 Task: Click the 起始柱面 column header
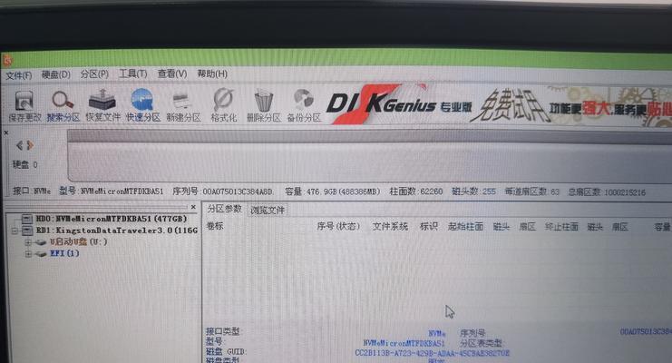465,226
